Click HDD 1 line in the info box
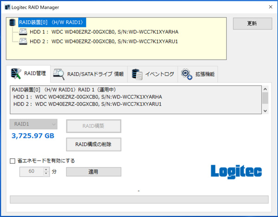Viewport: 278px width, 217px height. click(88, 97)
